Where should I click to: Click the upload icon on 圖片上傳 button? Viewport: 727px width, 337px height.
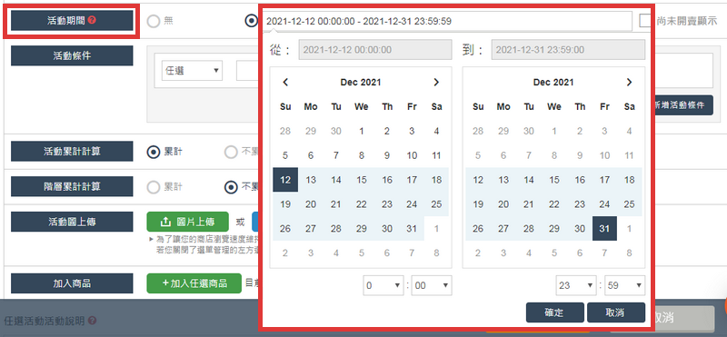tap(165, 222)
